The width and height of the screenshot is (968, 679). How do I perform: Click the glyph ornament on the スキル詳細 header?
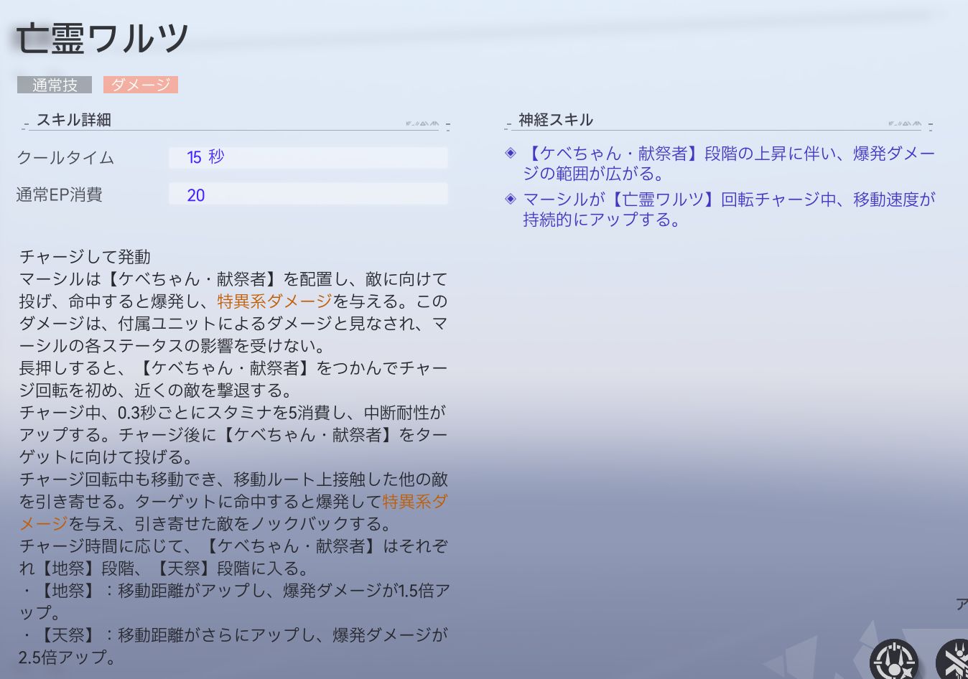(422, 123)
